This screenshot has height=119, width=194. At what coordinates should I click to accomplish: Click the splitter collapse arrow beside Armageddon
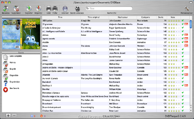[x=41, y=64]
